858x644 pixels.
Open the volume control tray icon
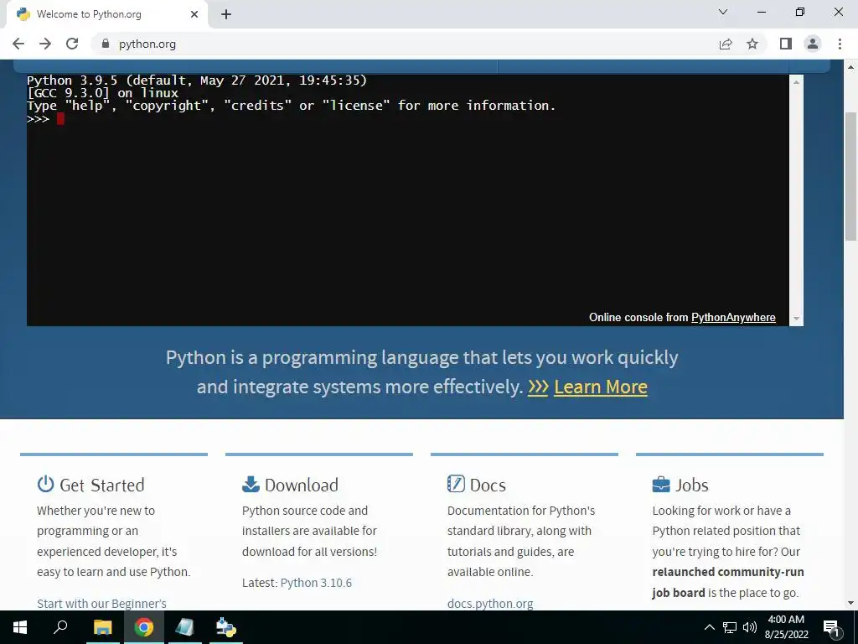(x=750, y=627)
